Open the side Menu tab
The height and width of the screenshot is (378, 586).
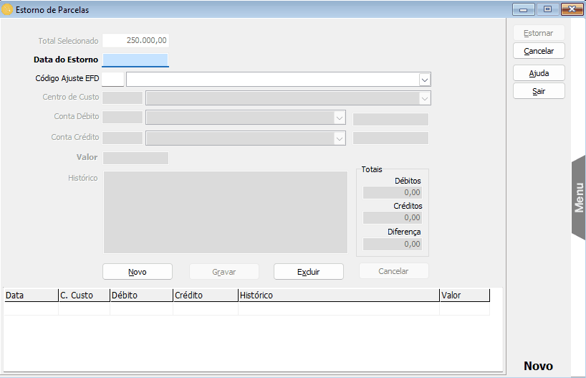click(579, 197)
